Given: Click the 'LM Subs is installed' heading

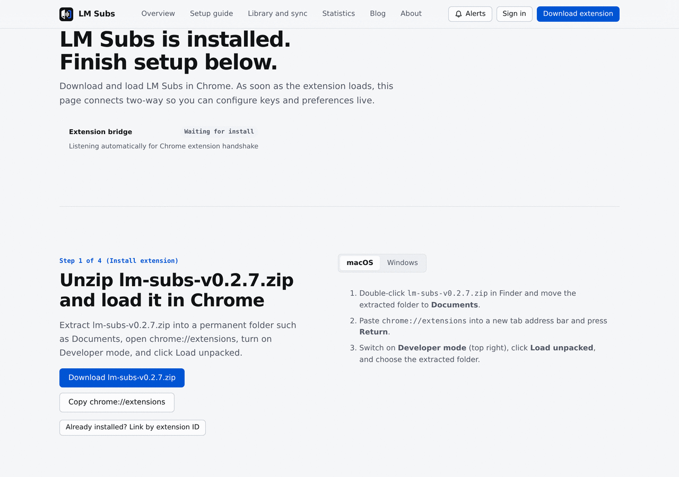Looking at the screenshot, I should click(x=175, y=51).
